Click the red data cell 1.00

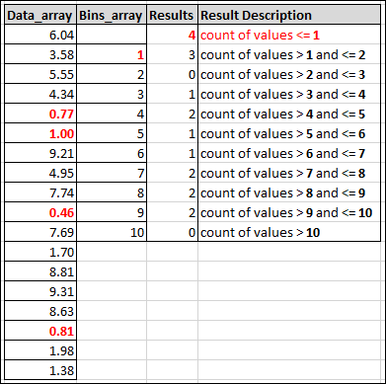pyautogui.click(x=40, y=133)
